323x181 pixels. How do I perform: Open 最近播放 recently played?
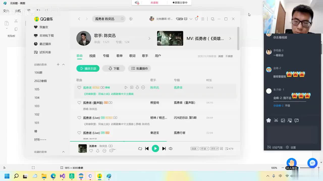click(42, 44)
